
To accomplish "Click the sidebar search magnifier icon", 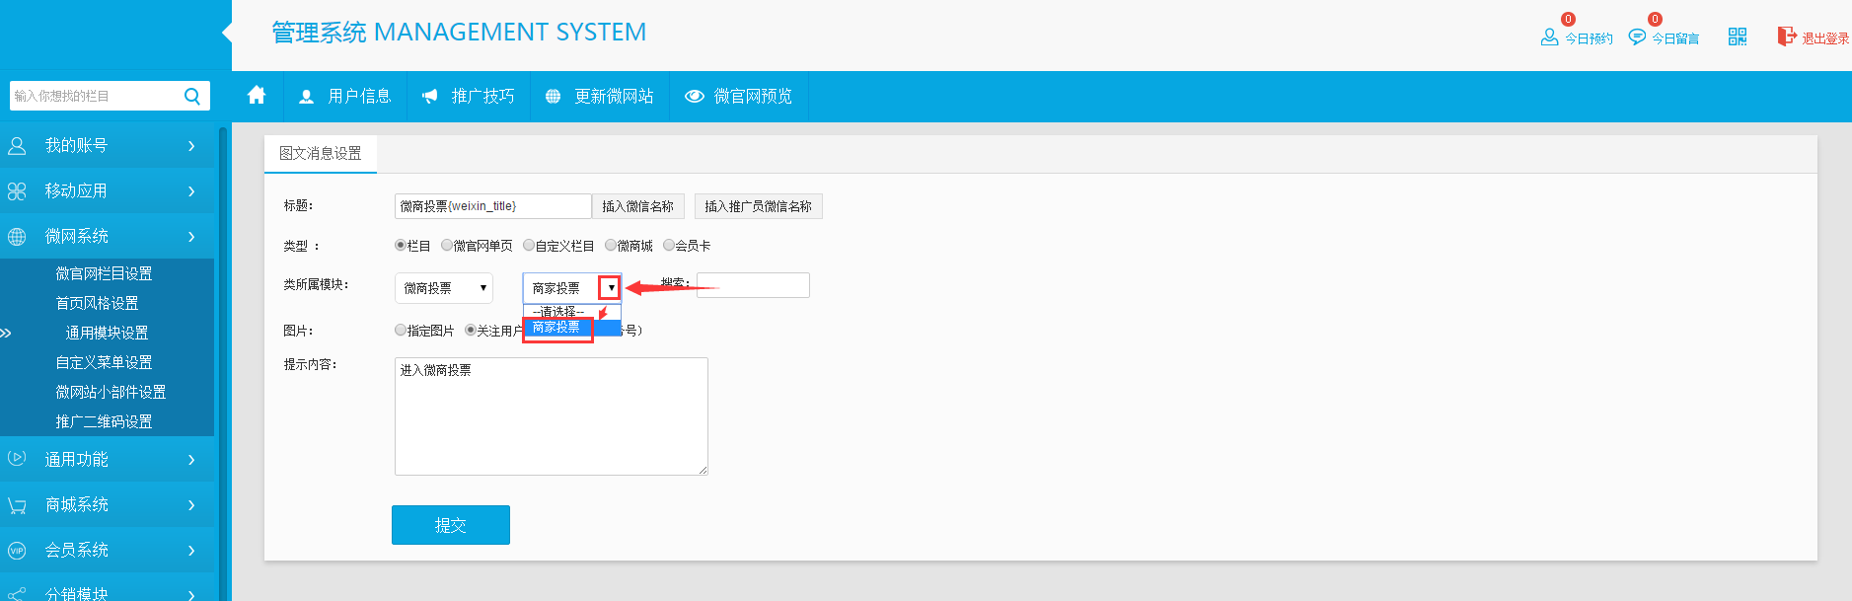I will pyautogui.click(x=192, y=96).
